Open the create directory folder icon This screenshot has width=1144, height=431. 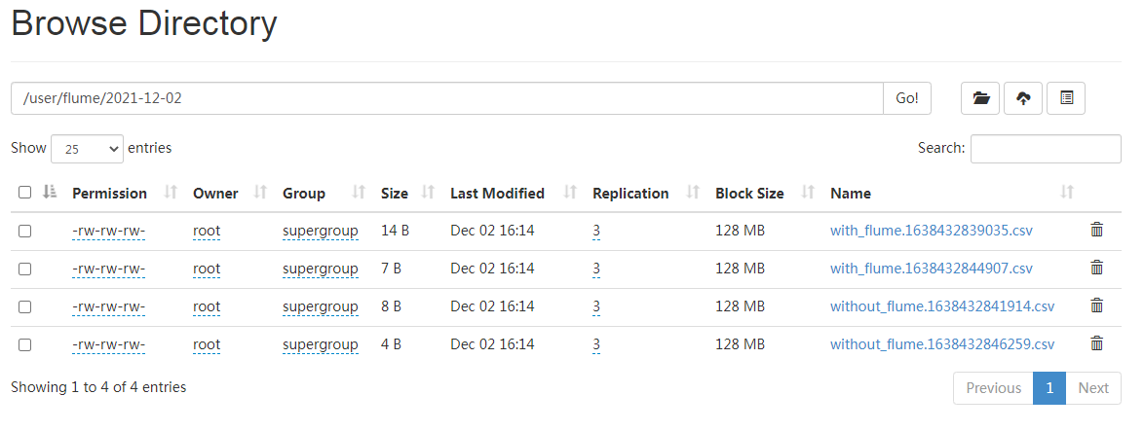click(x=980, y=98)
